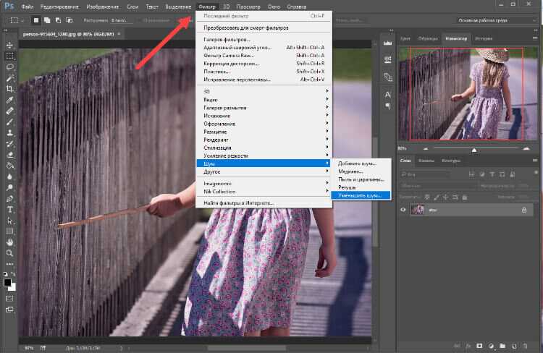Choose Уменьшить шум menu item

(361, 195)
